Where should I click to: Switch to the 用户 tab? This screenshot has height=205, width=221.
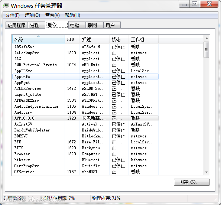[112, 25]
